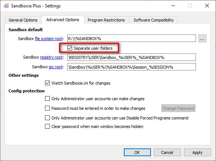
Task: Open the file system root link
Action: [49, 39]
